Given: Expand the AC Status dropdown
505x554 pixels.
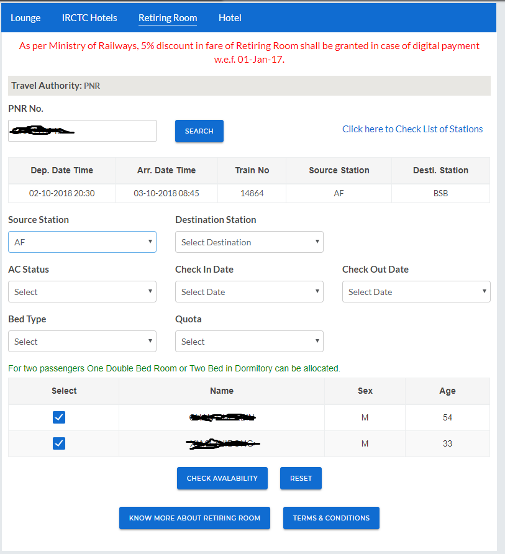Looking at the screenshot, I should click(82, 292).
